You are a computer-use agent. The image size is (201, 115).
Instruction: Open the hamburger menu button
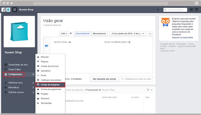[15, 9]
